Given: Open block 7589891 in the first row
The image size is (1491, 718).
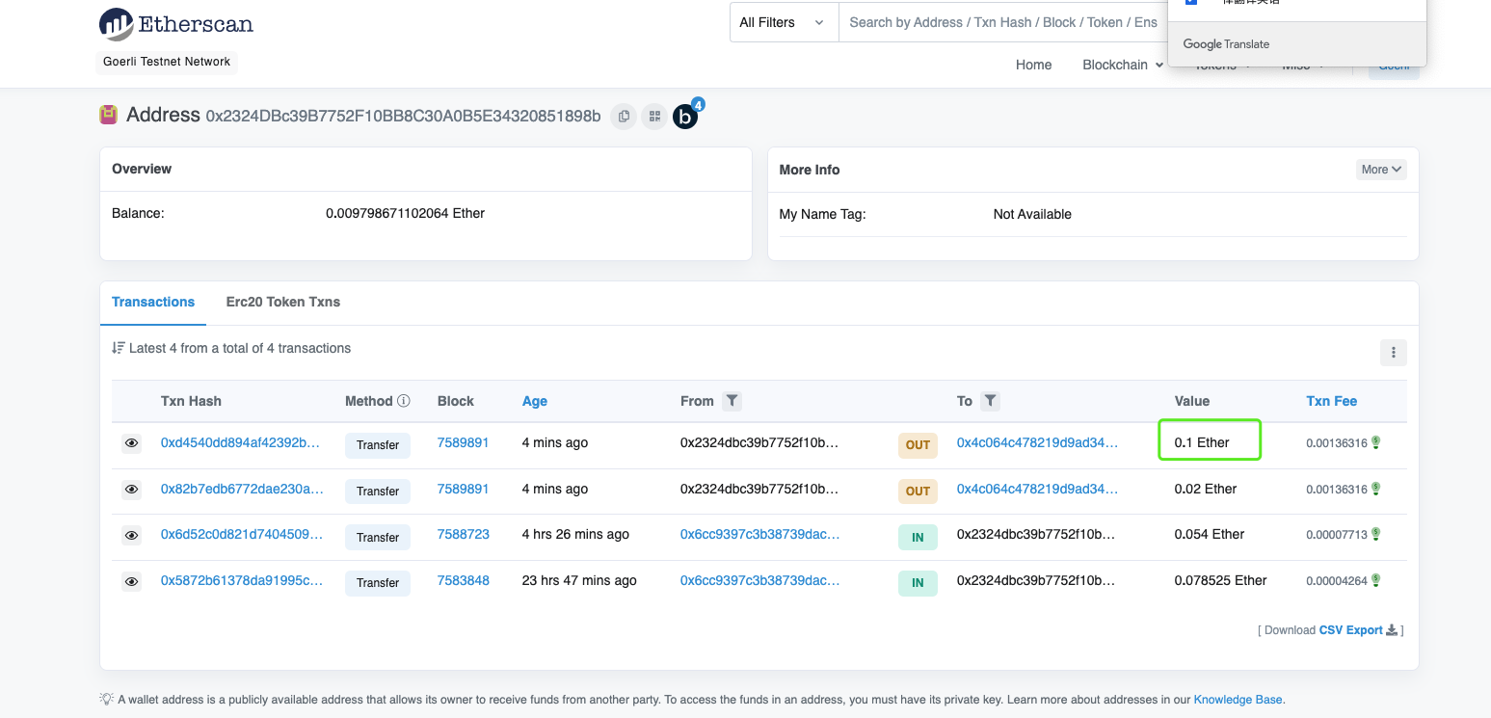Looking at the screenshot, I should click(463, 442).
